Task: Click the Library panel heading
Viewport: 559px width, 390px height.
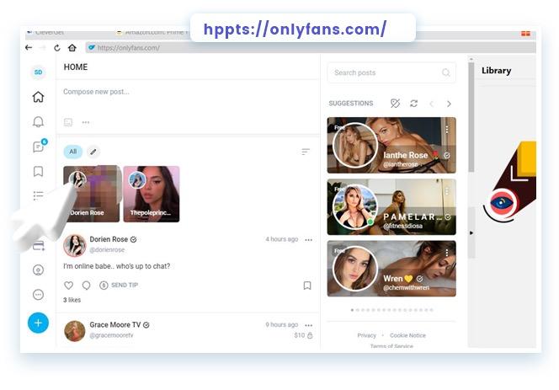Action: 496,71
